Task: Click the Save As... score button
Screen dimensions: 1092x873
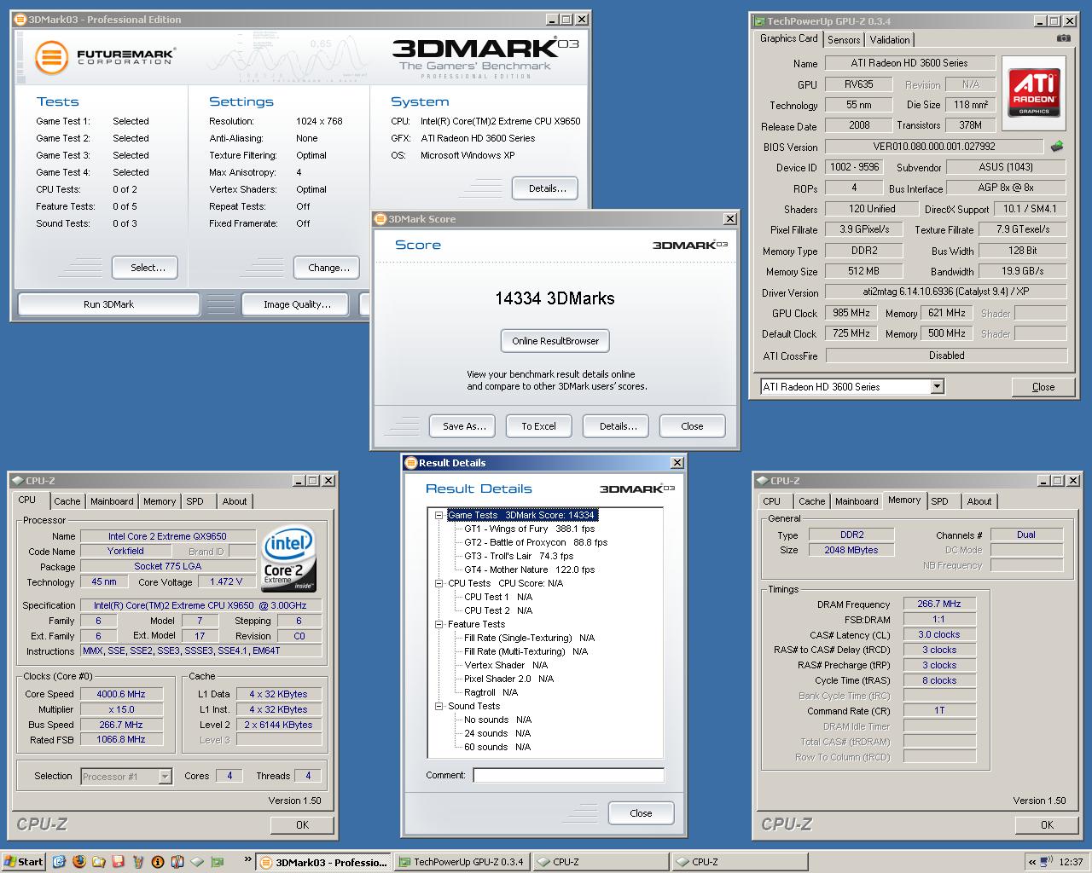Action: (x=464, y=426)
